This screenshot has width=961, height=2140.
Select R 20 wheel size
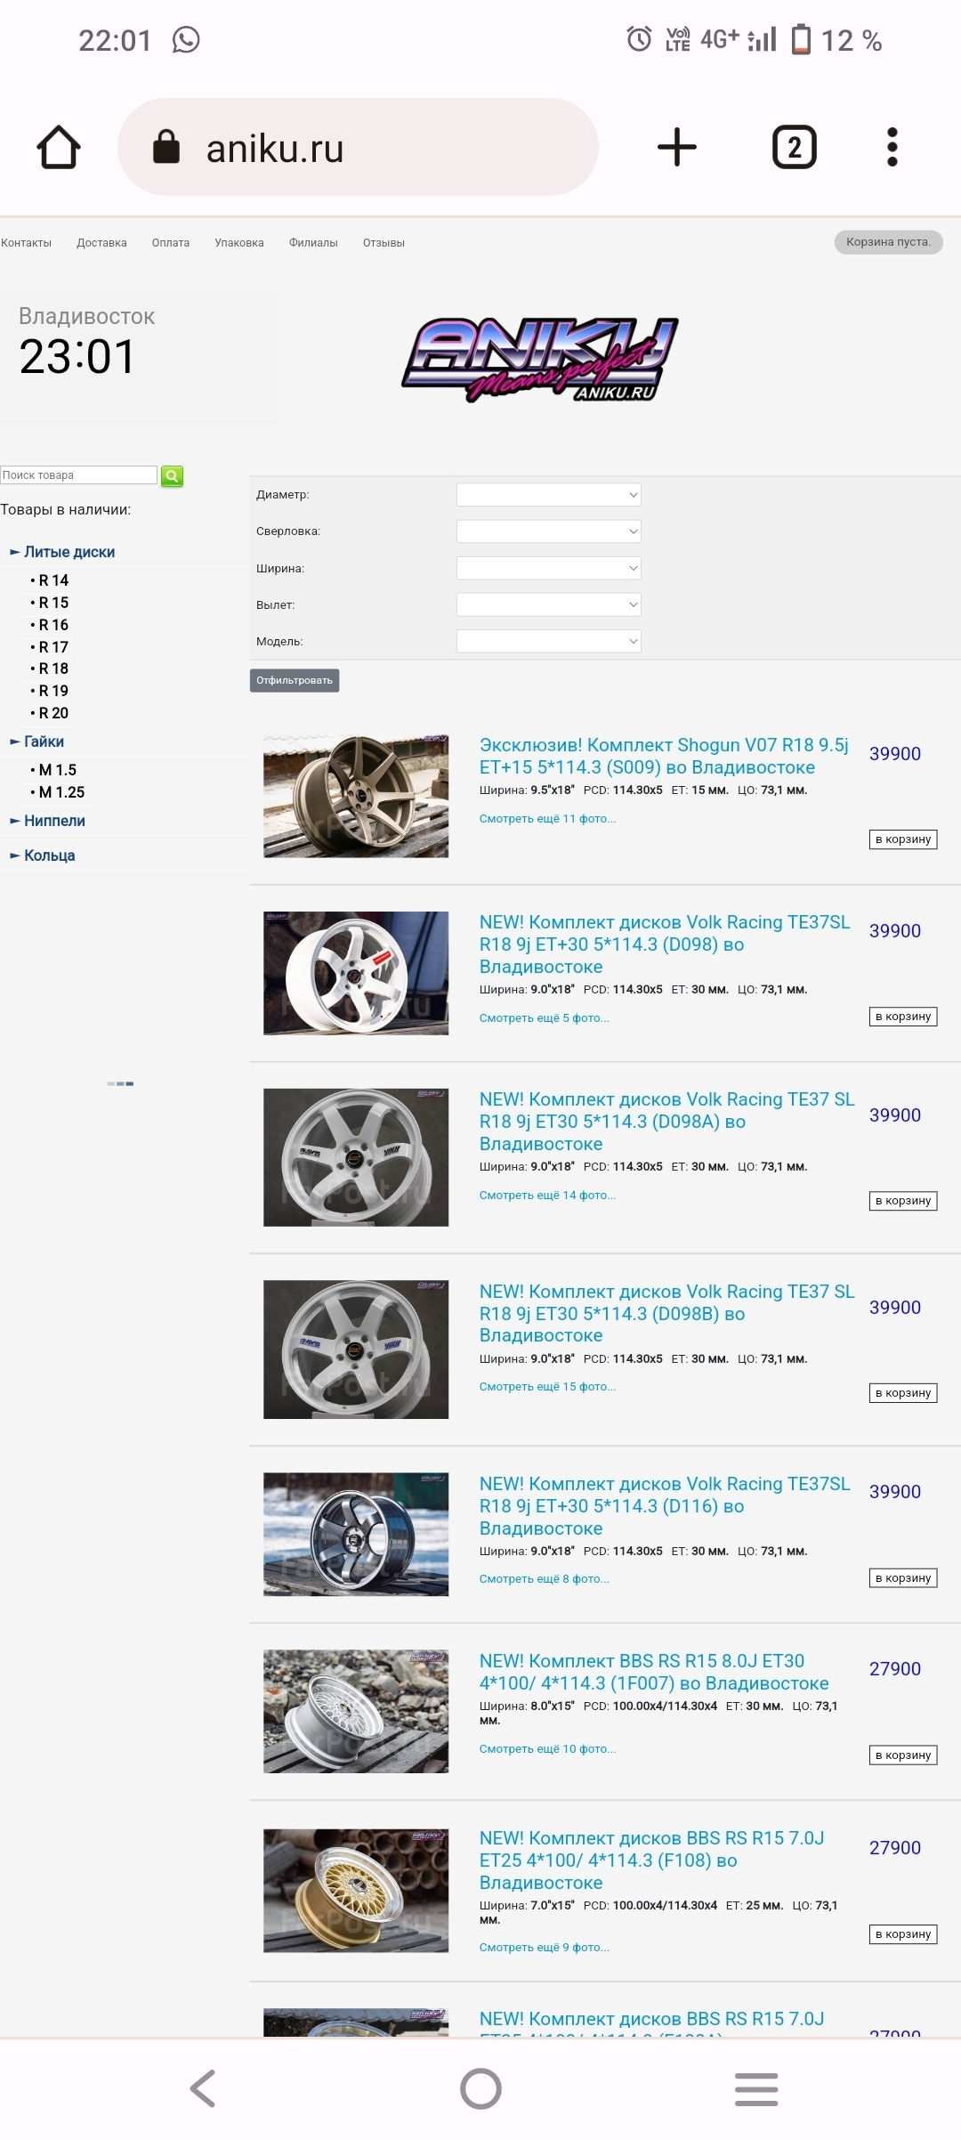(53, 713)
